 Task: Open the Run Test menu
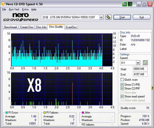(14, 10)
